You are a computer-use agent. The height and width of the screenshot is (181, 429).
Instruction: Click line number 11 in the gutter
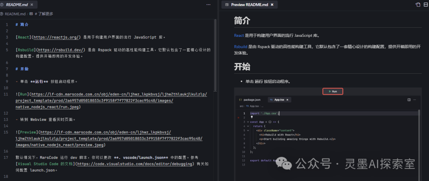click(x=6, y=94)
